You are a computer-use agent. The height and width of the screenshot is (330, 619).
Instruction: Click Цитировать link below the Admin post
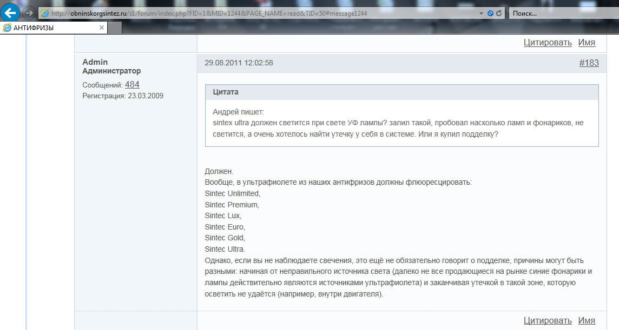tap(548, 320)
